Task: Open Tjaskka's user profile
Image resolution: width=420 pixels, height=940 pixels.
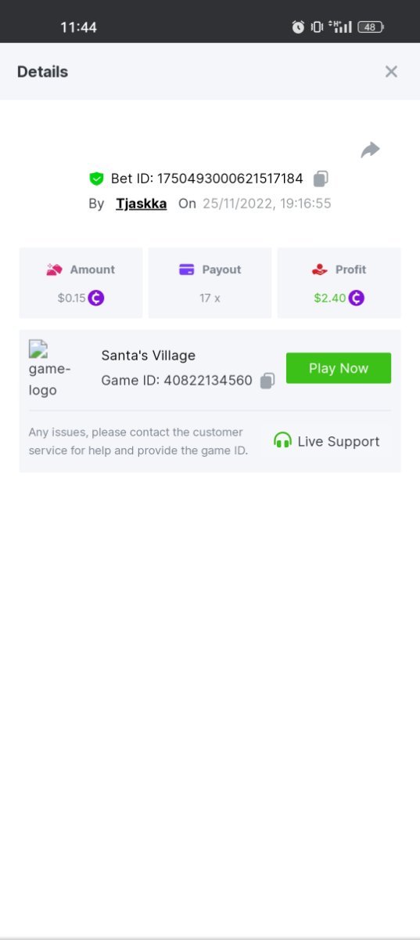Action: (142, 204)
